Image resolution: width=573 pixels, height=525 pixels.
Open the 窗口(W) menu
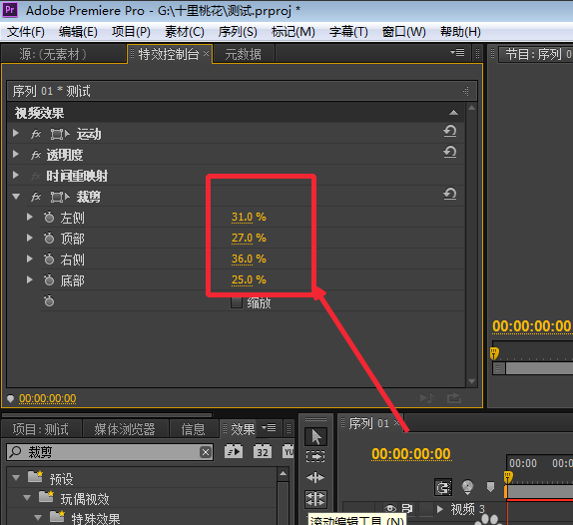coord(404,32)
